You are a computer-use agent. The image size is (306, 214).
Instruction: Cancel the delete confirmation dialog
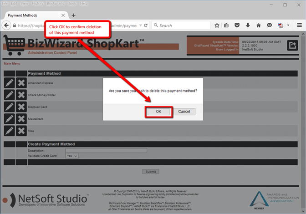(x=184, y=112)
